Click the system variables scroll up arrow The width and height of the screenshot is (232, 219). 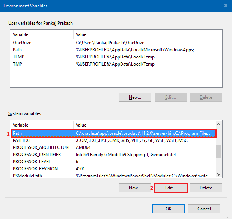[219, 124]
